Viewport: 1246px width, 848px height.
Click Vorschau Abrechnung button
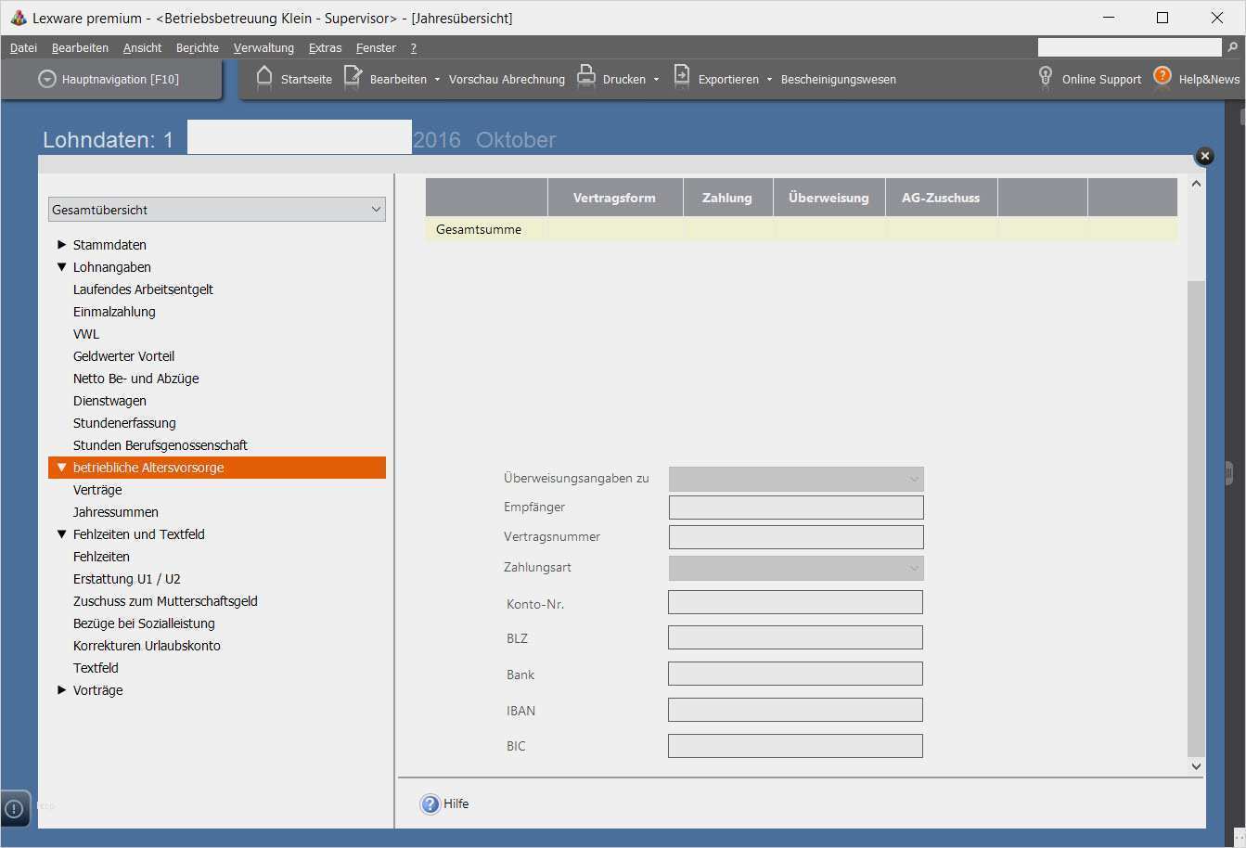[x=507, y=80]
